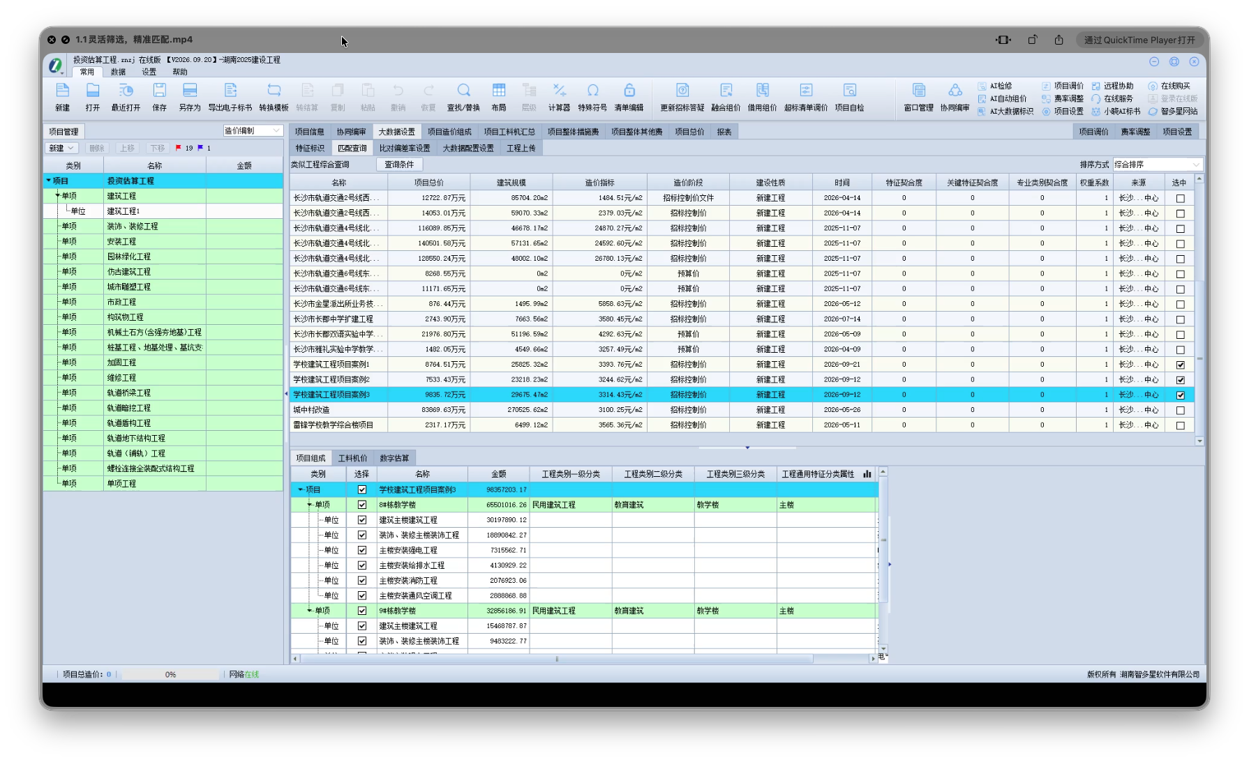This screenshot has width=1249, height=762.
Task: Click the 通过 QuickTime Player打开 button
Action: point(1139,40)
